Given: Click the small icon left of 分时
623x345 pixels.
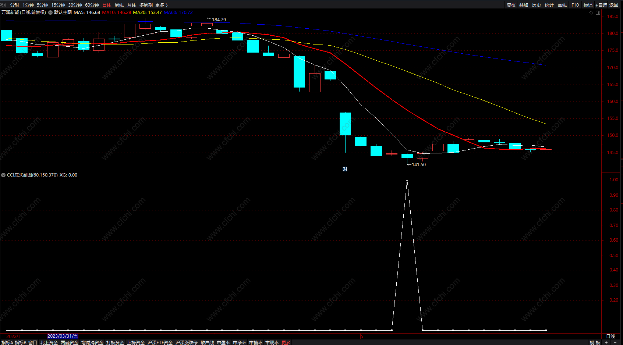Looking at the screenshot, I should click(4, 5).
